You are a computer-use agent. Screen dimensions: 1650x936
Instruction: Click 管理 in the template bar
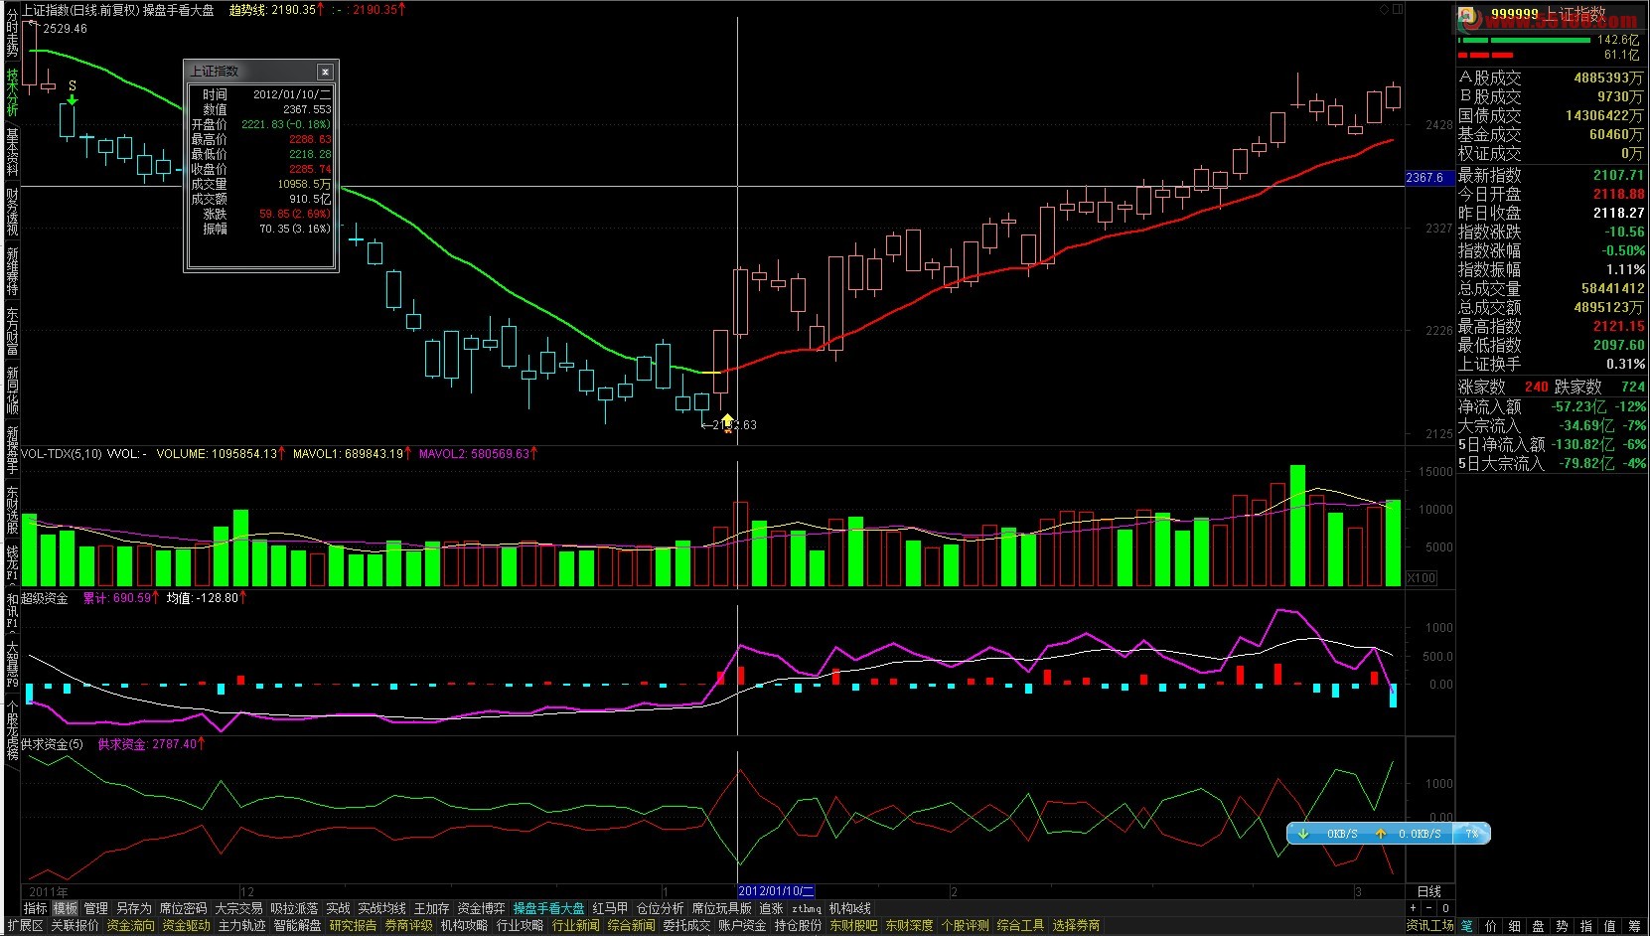[96, 908]
